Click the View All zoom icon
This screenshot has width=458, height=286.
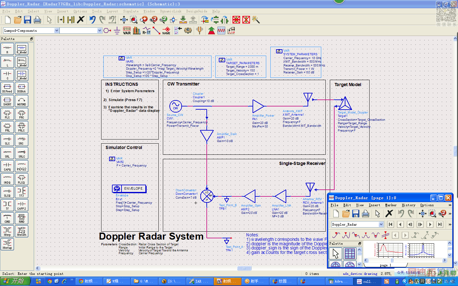coord(124,20)
